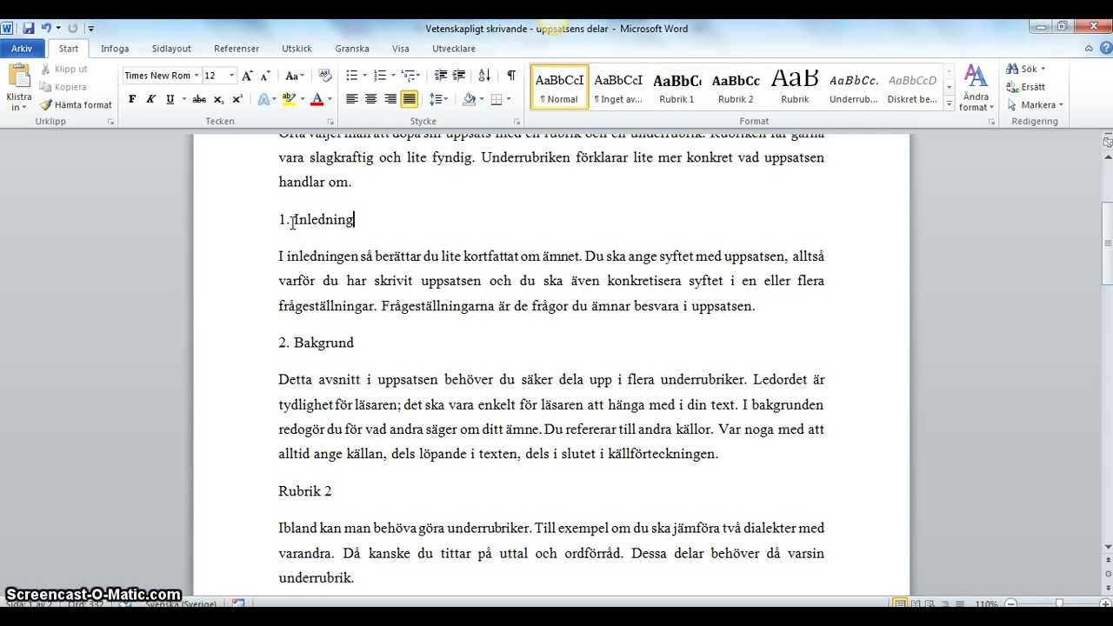Switch to the Utvecklare ribbon tab
1113x626 pixels.
454,49
